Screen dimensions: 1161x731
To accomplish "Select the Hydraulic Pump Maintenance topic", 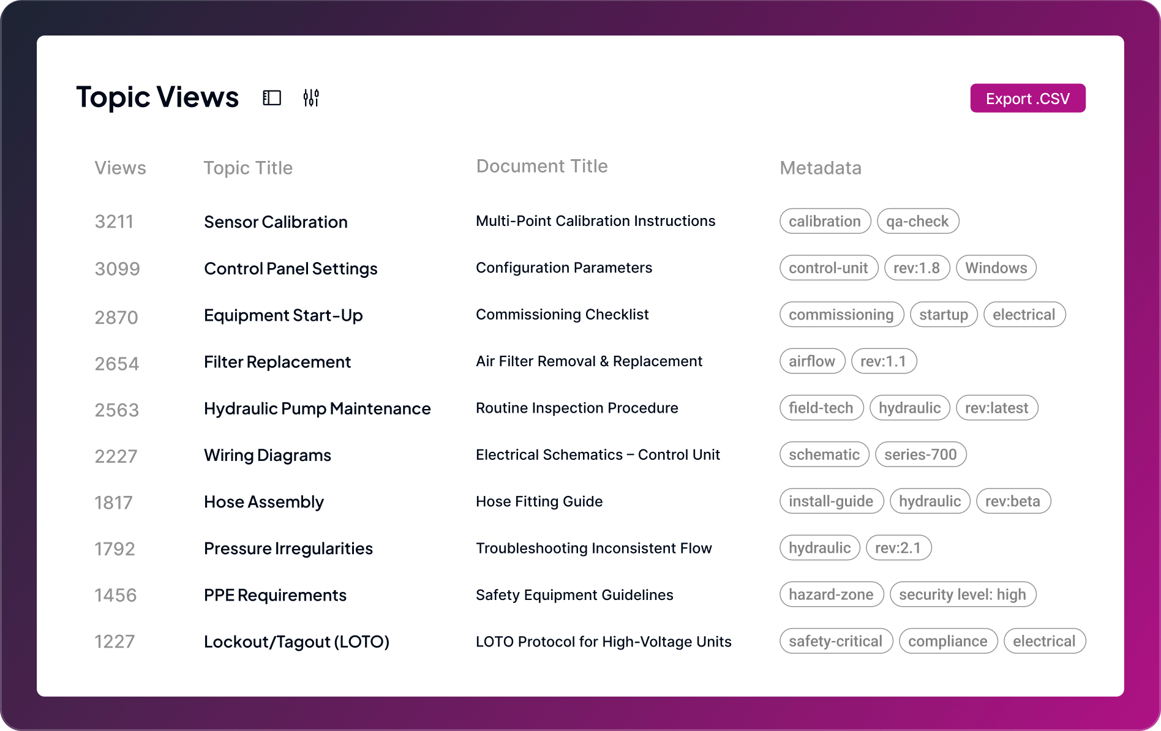I will point(317,408).
